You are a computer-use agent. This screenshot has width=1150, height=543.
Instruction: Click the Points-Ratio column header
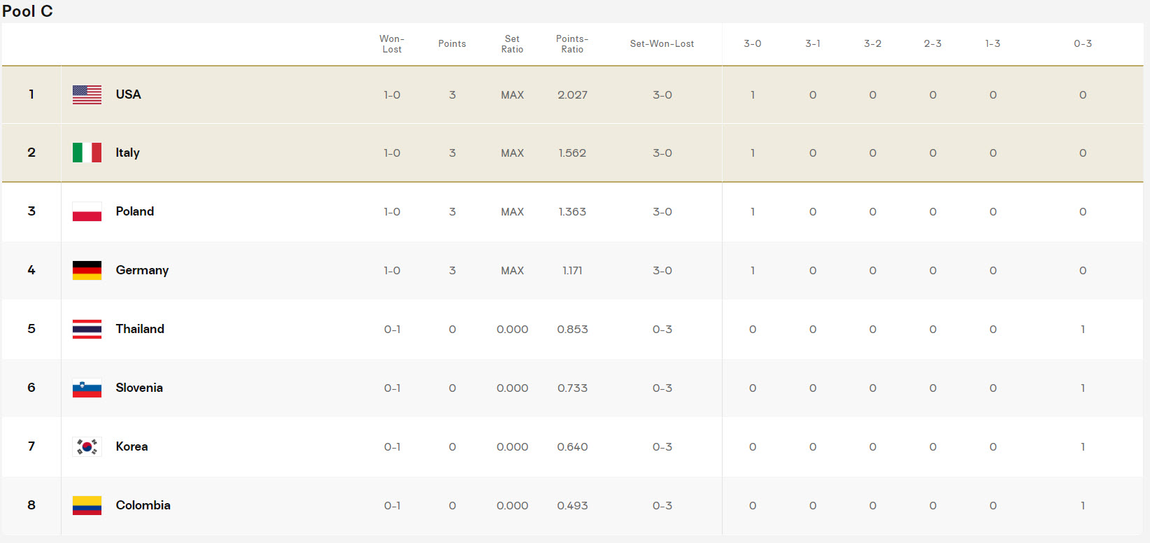click(x=572, y=43)
